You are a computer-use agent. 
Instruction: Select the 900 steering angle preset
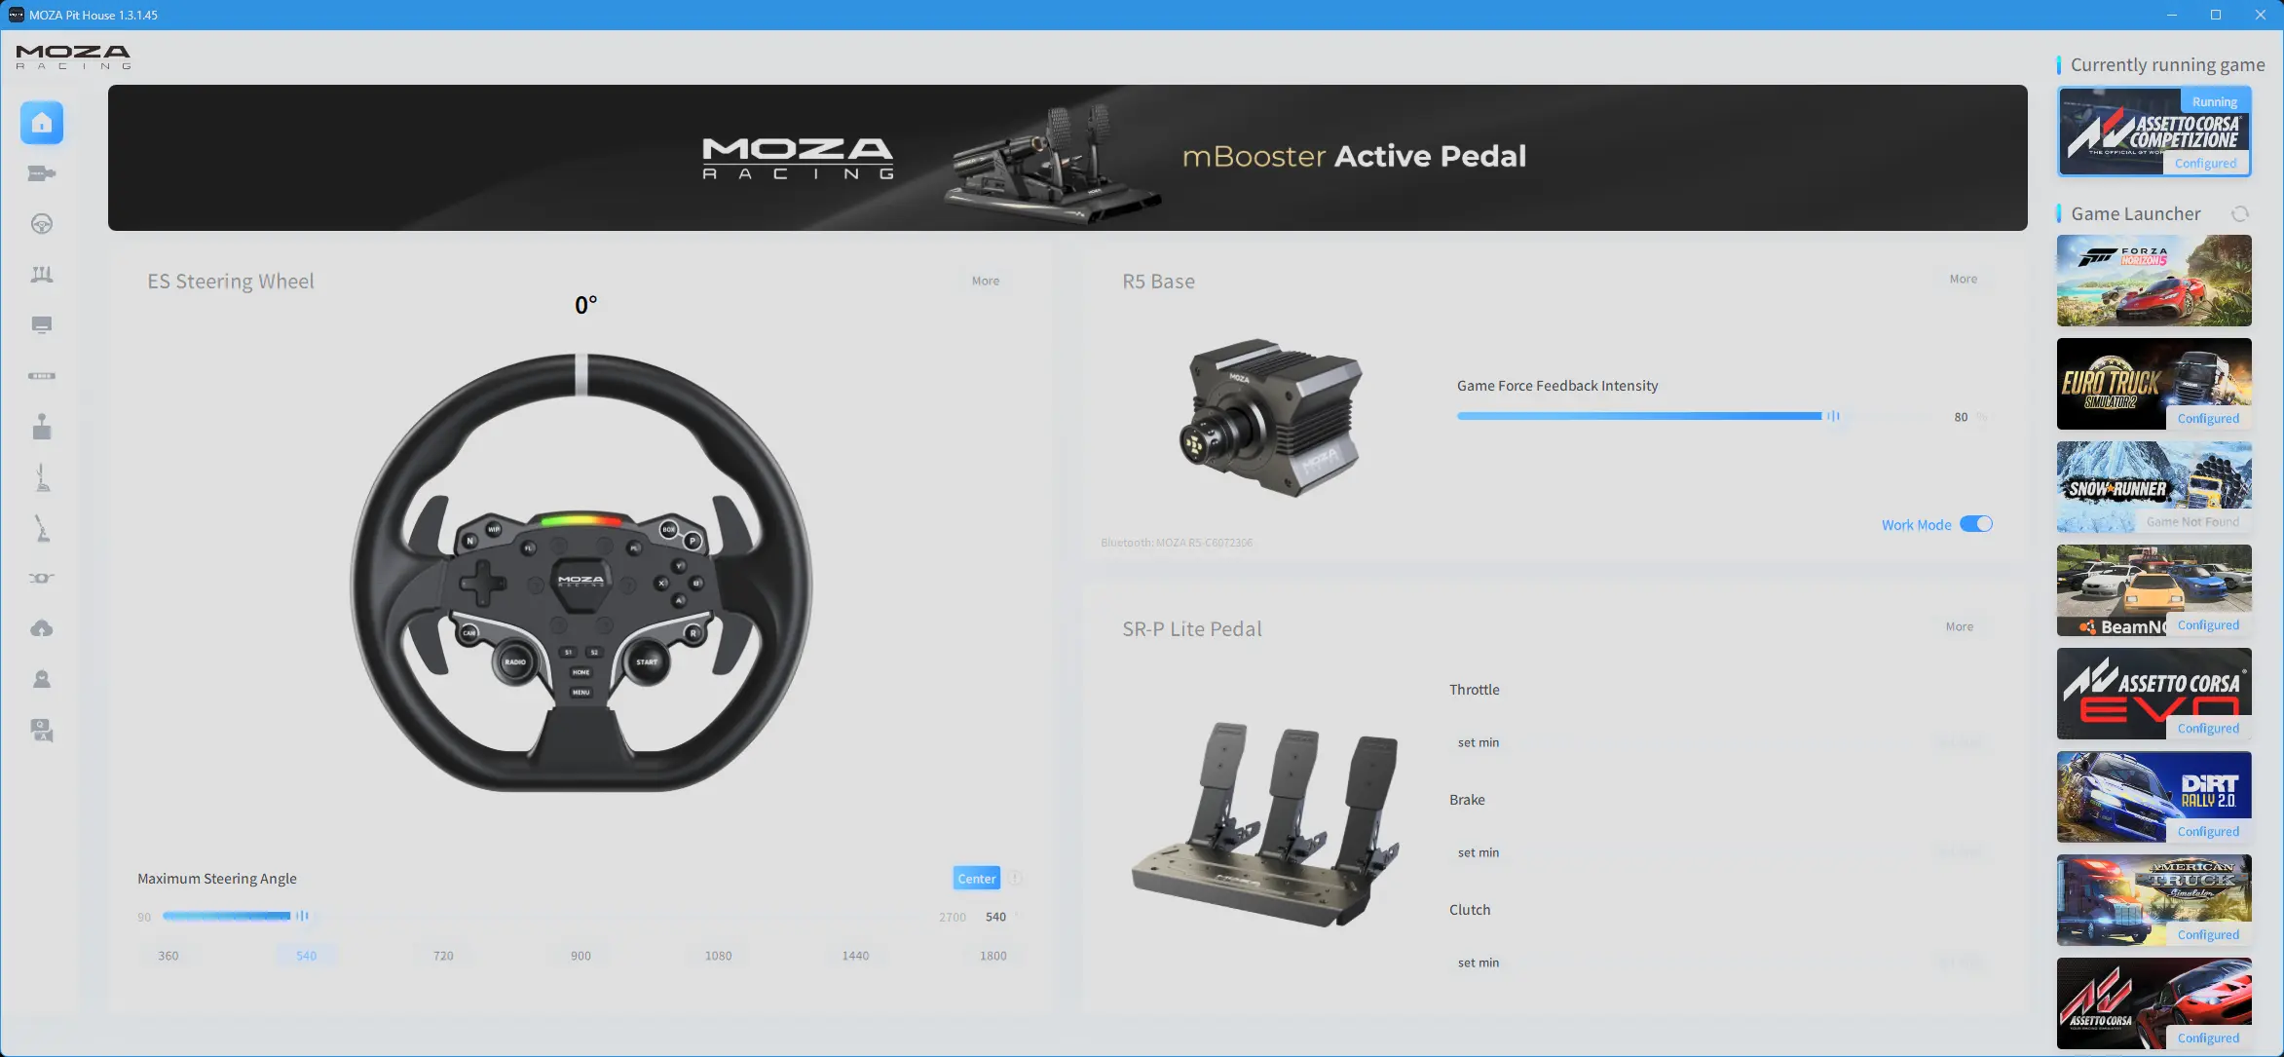pos(581,956)
